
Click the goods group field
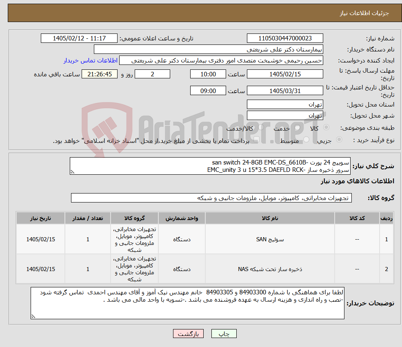211,198
